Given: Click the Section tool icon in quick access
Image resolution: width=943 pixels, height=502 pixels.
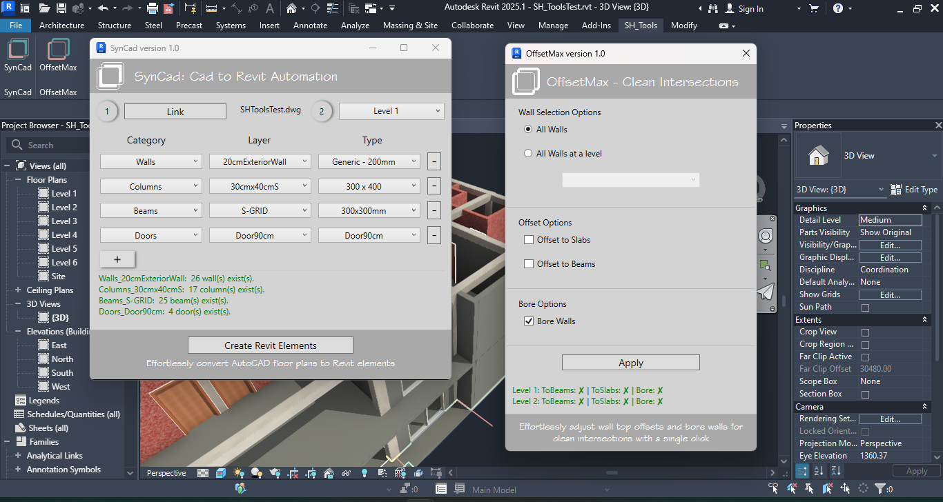Looking at the screenshot, I should (315, 8).
